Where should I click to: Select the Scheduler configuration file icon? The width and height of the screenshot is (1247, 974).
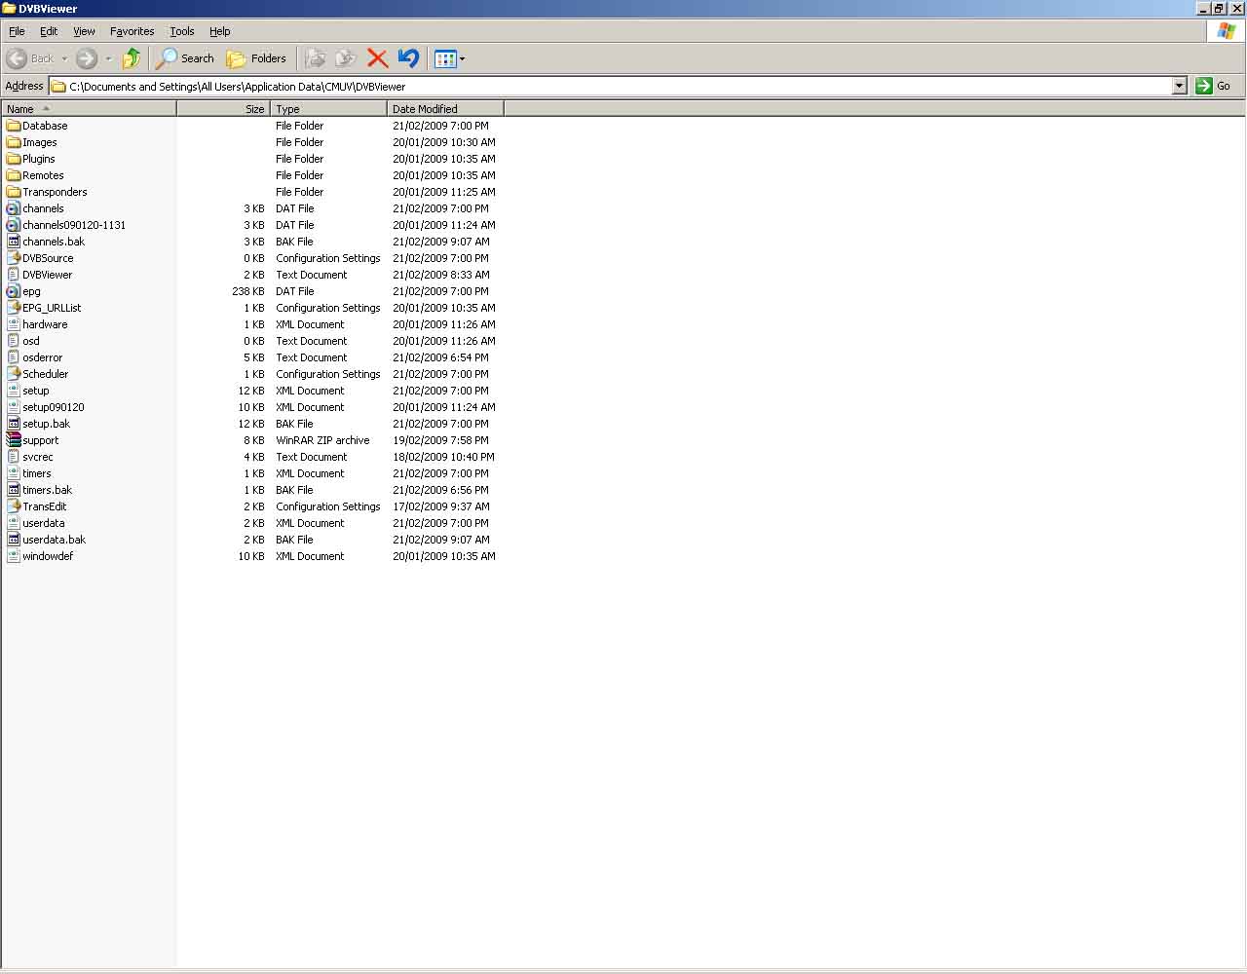click(14, 374)
